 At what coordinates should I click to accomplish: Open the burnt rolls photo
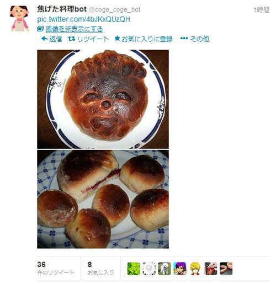pos(103,199)
